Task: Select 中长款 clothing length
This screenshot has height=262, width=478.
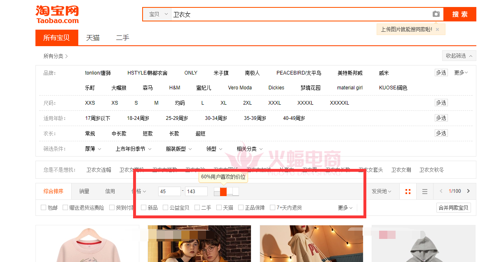Action: tap(119, 133)
